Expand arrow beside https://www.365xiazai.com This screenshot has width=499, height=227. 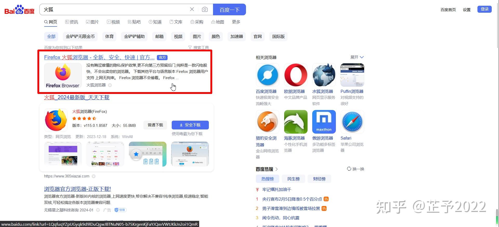pyautogui.click(x=94, y=176)
